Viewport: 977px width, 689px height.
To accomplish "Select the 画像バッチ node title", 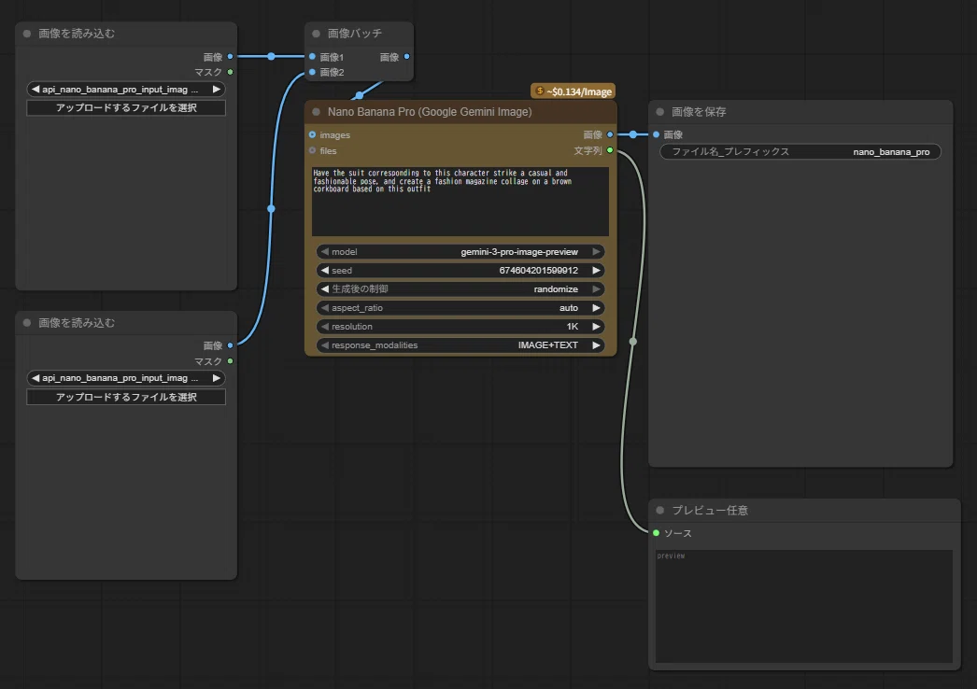I will [x=355, y=34].
